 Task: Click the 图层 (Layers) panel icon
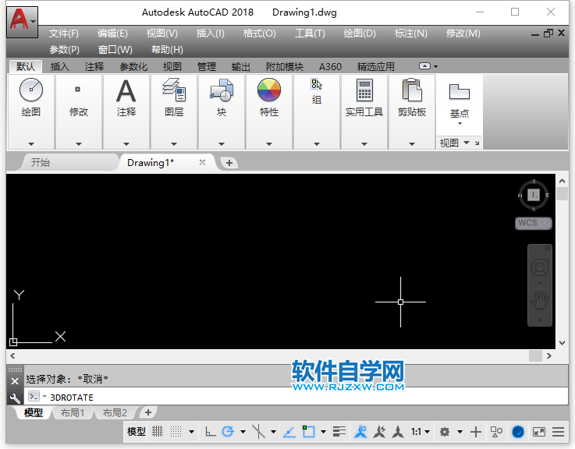[174, 90]
